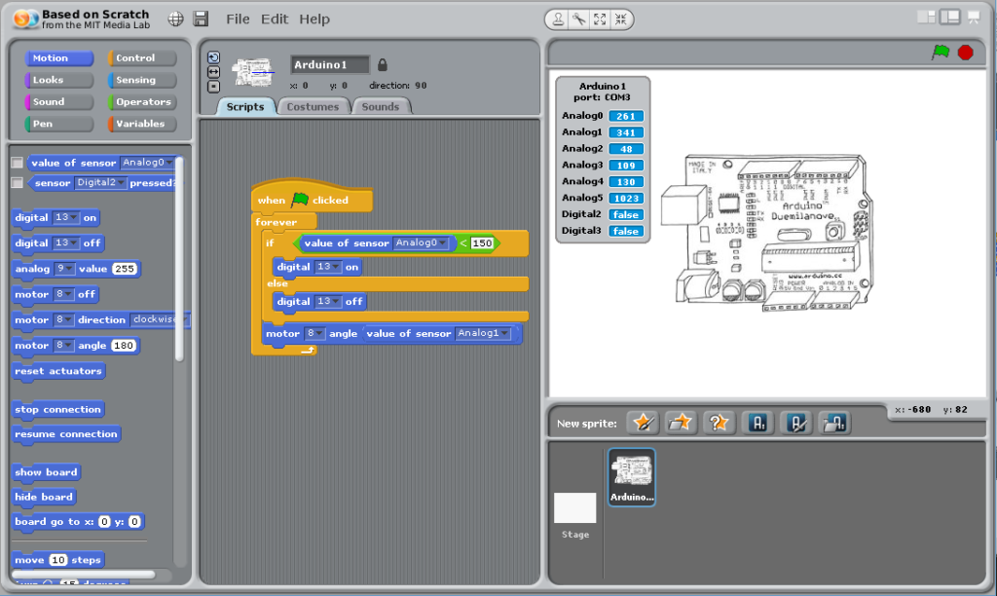This screenshot has width=997, height=596.
Task: Toggle the value of sensor Analog0 checkbox
Action: (x=17, y=163)
